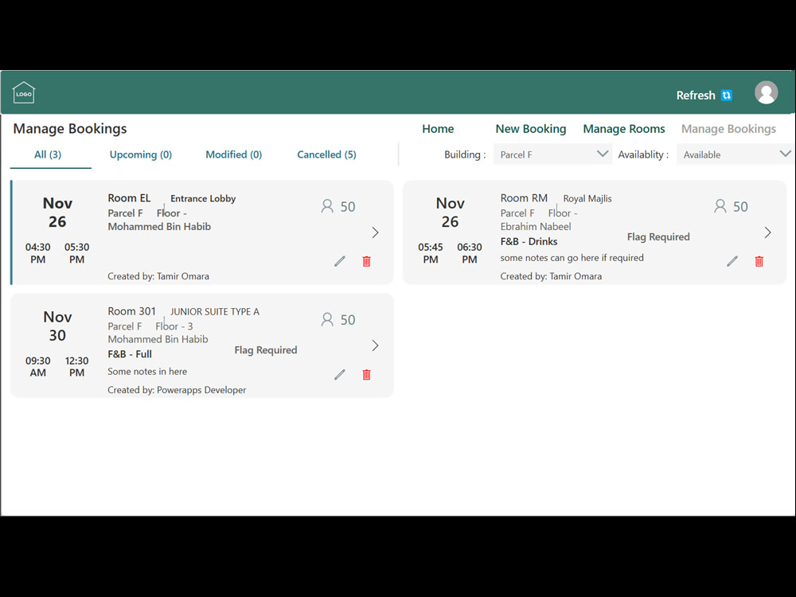Delete the Room 301 booking via trash icon

(366, 374)
